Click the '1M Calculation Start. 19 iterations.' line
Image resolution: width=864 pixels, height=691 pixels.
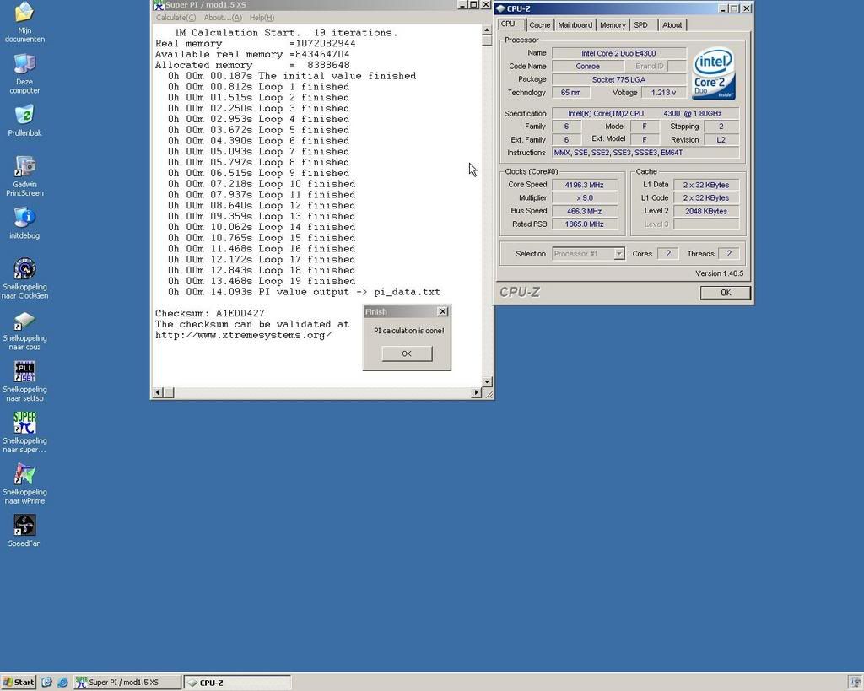click(x=286, y=33)
